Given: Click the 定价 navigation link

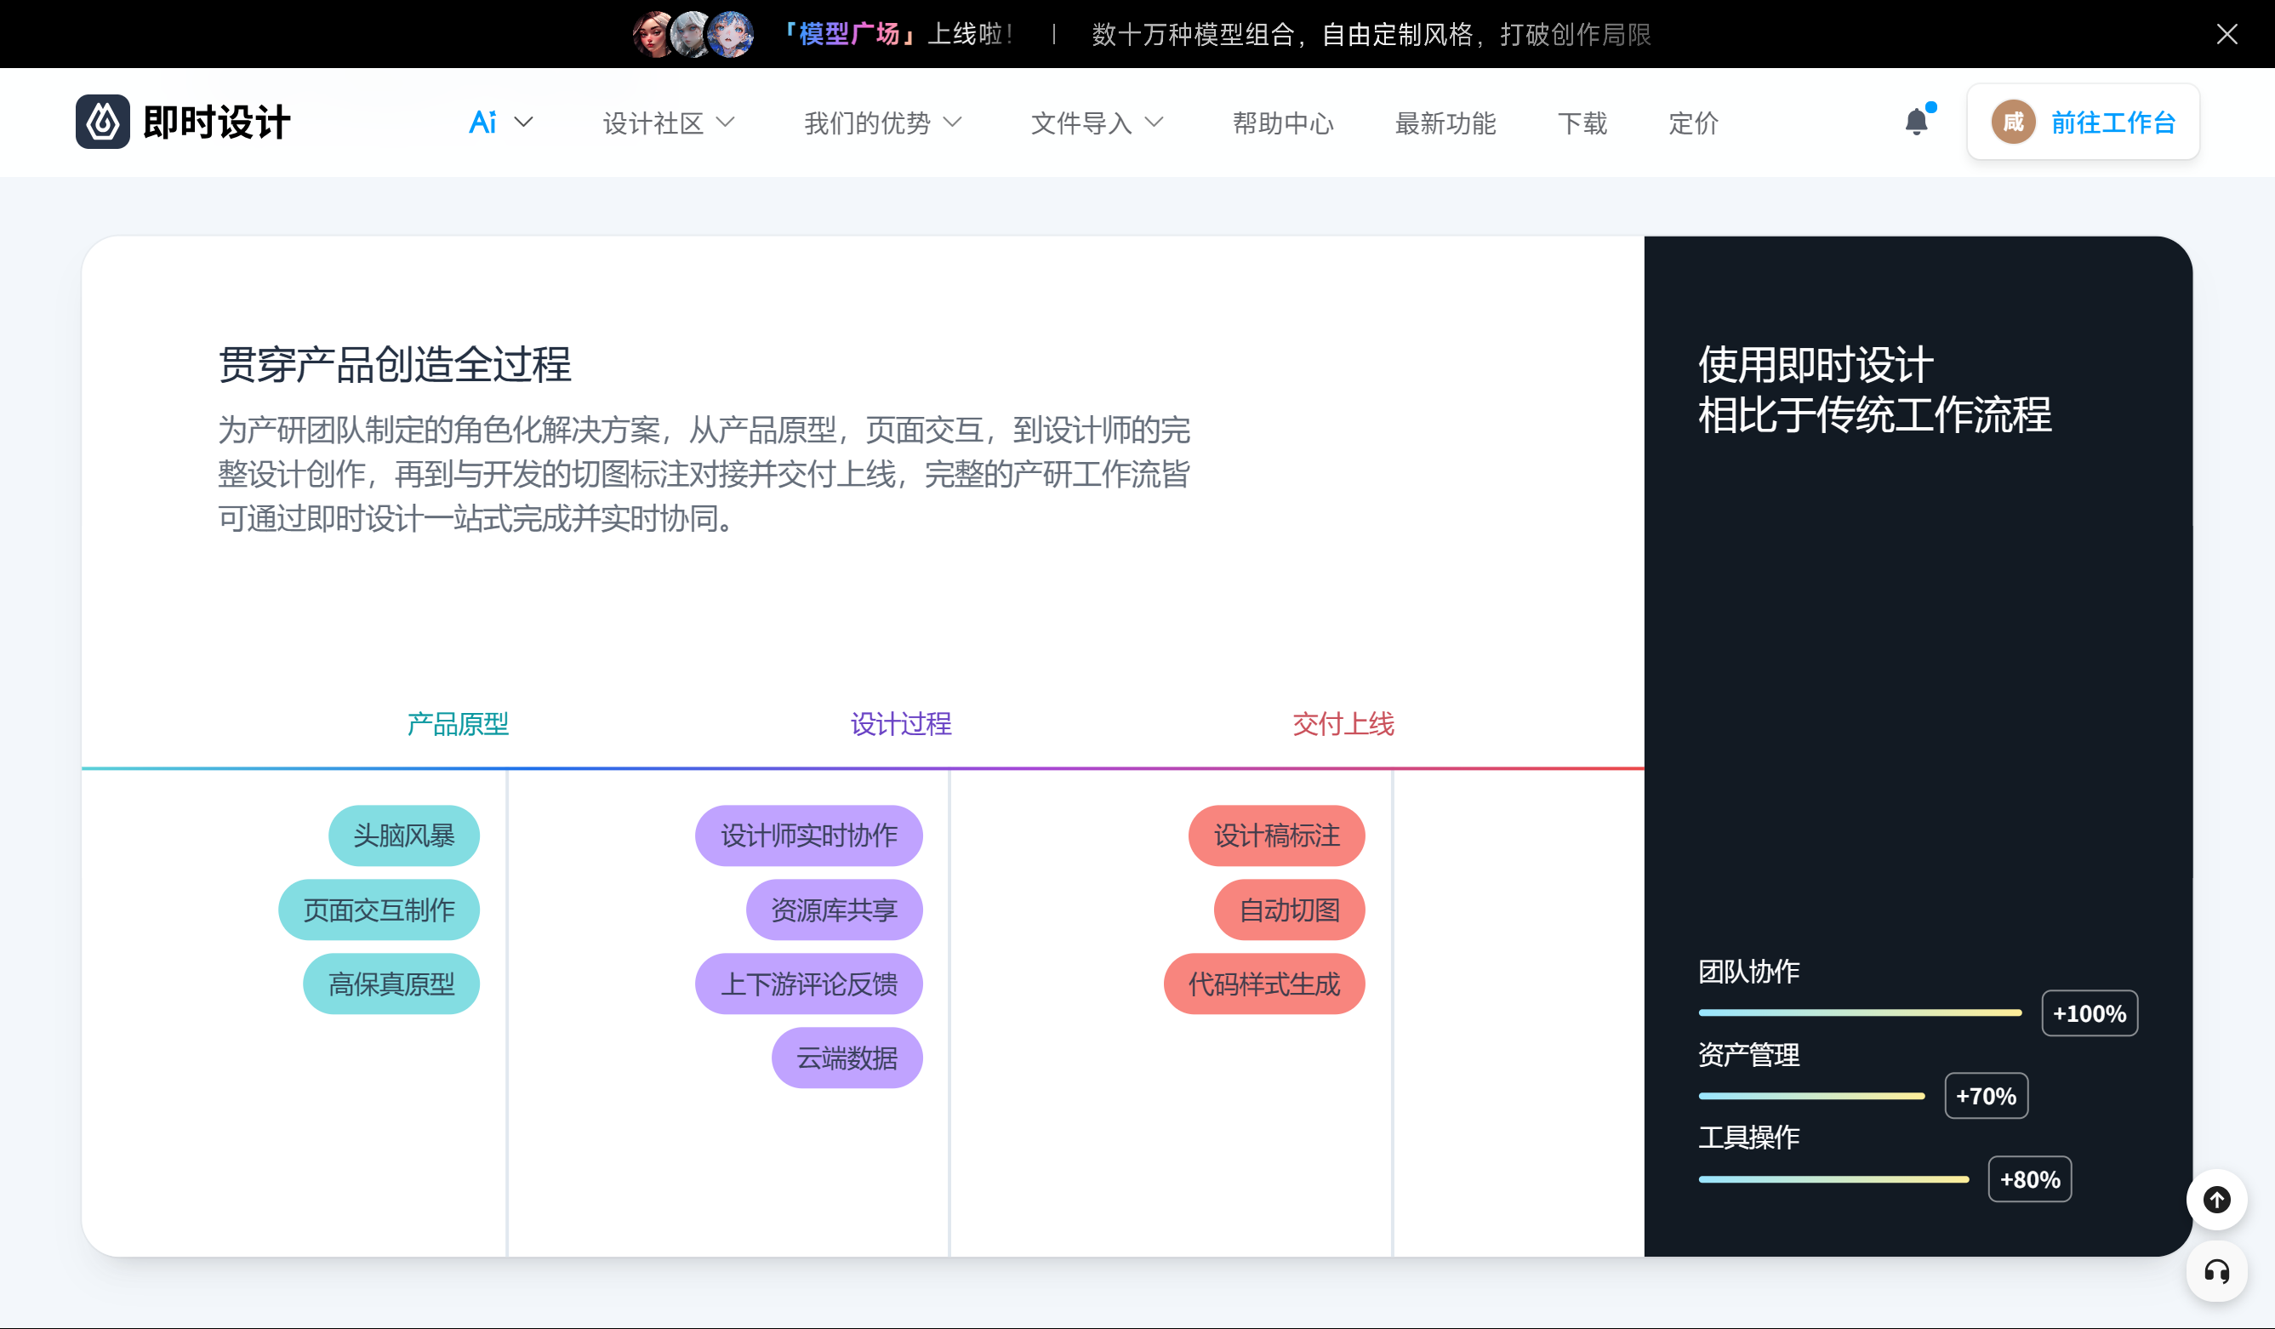Looking at the screenshot, I should point(1693,123).
